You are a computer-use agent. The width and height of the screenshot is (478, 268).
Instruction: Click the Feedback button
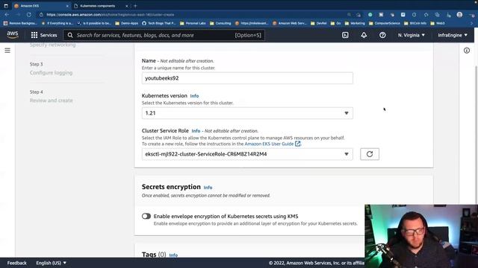point(16,263)
